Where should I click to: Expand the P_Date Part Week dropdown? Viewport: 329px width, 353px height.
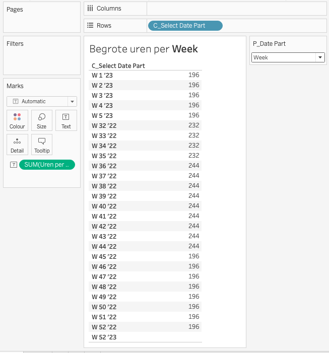tap(320, 58)
